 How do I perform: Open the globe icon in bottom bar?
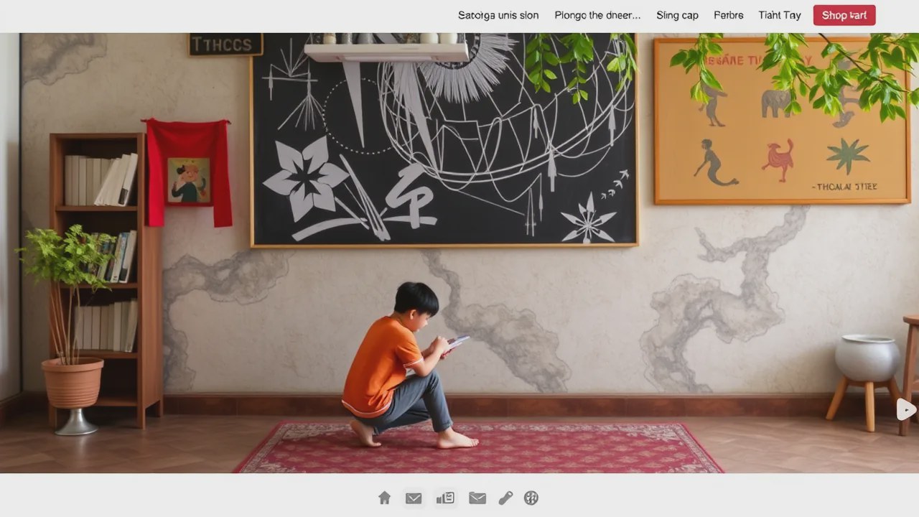point(531,498)
